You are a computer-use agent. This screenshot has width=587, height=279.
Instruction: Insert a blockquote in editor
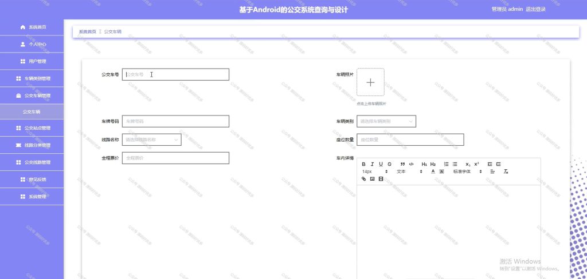(402, 164)
